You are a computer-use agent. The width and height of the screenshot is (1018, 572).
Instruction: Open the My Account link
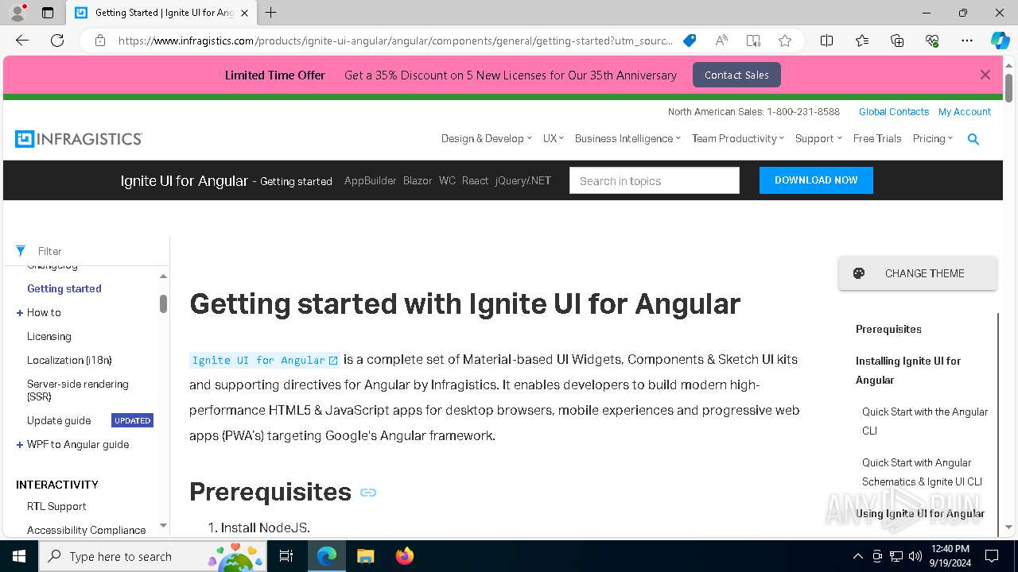(965, 112)
